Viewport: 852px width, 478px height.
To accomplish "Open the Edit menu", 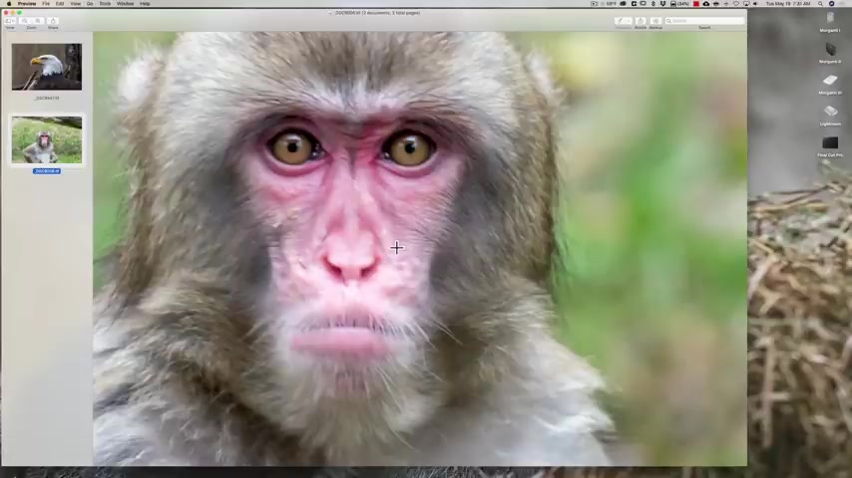I will point(60,4).
